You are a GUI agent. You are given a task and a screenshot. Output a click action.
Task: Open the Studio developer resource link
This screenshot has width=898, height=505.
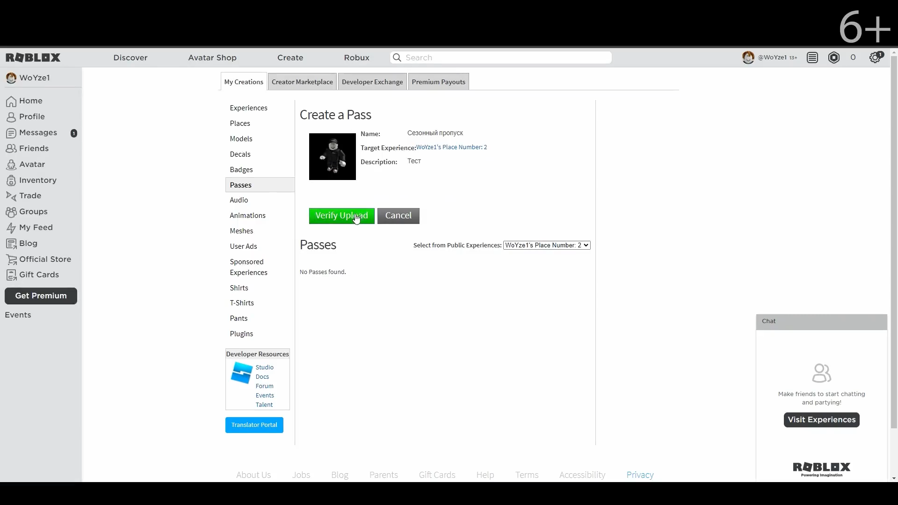click(x=265, y=368)
